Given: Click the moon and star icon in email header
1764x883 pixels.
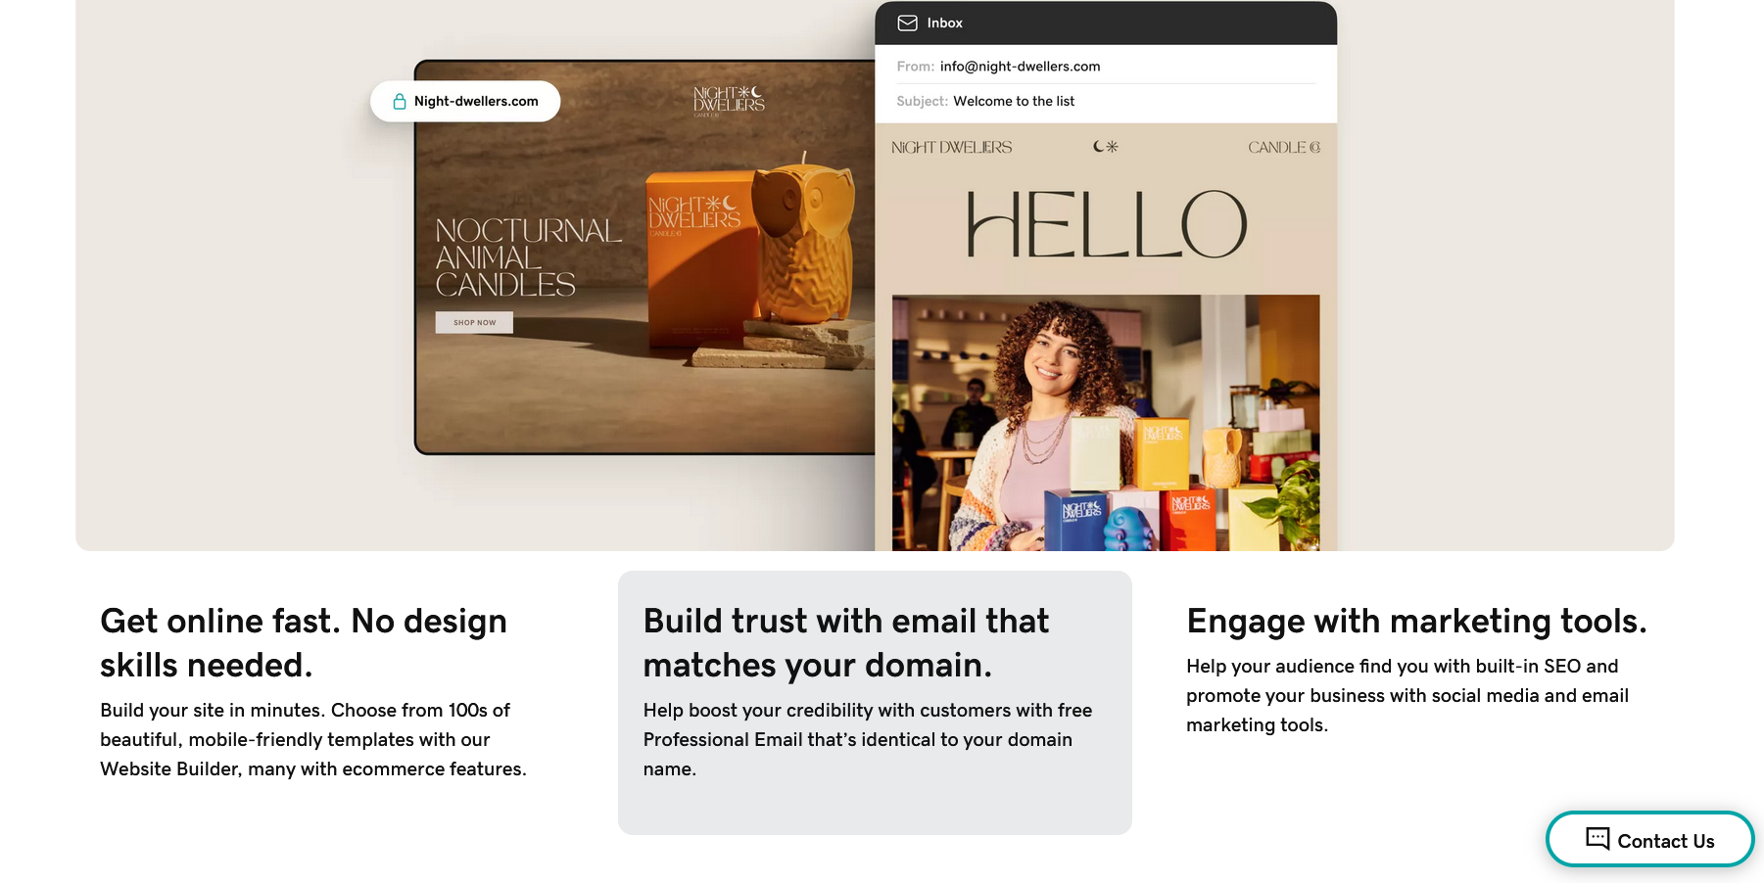Looking at the screenshot, I should tap(1106, 147).
